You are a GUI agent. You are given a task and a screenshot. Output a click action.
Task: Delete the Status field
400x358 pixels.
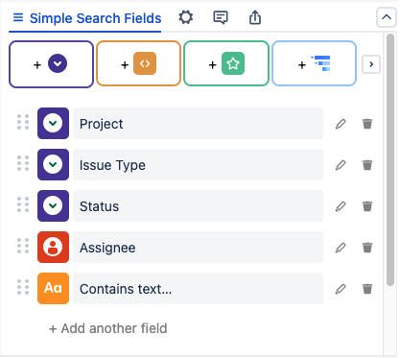(x=367, y=206)
